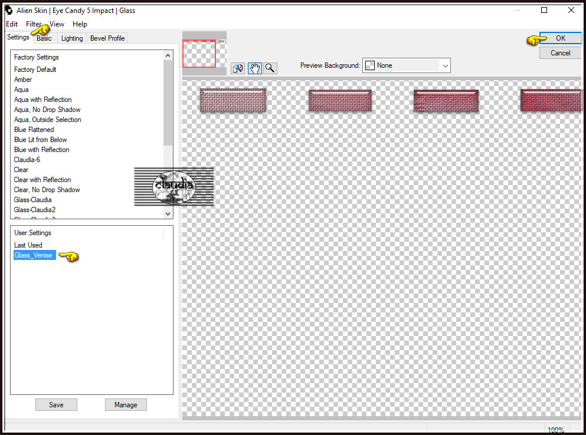
Task: Select Clear, No Drop Shadow preset
Action: (47, 190)
